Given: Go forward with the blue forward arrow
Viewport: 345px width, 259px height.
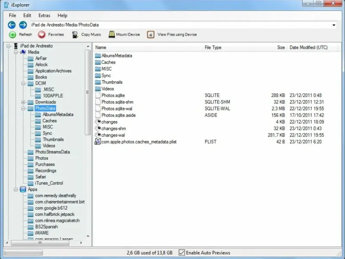Looking at the screenshot, I should click(x=23, y=25).
